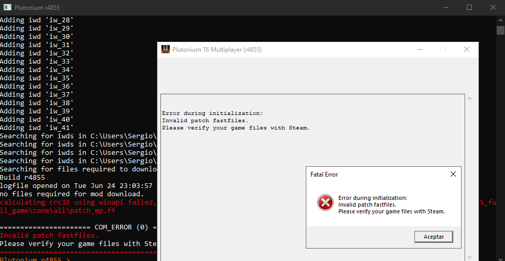
Task: Click the Fatal Error dialog title
Action: click(x=324, y=175)
